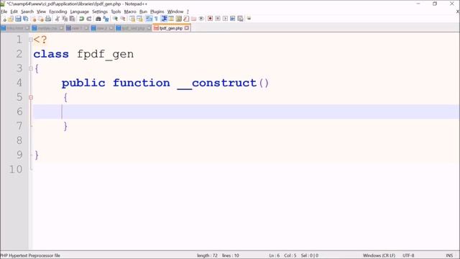The width and height of the screenshot is (460, 259).
Task: Toggle synchronized horizontal scrolling
Action: coord(139,19)
